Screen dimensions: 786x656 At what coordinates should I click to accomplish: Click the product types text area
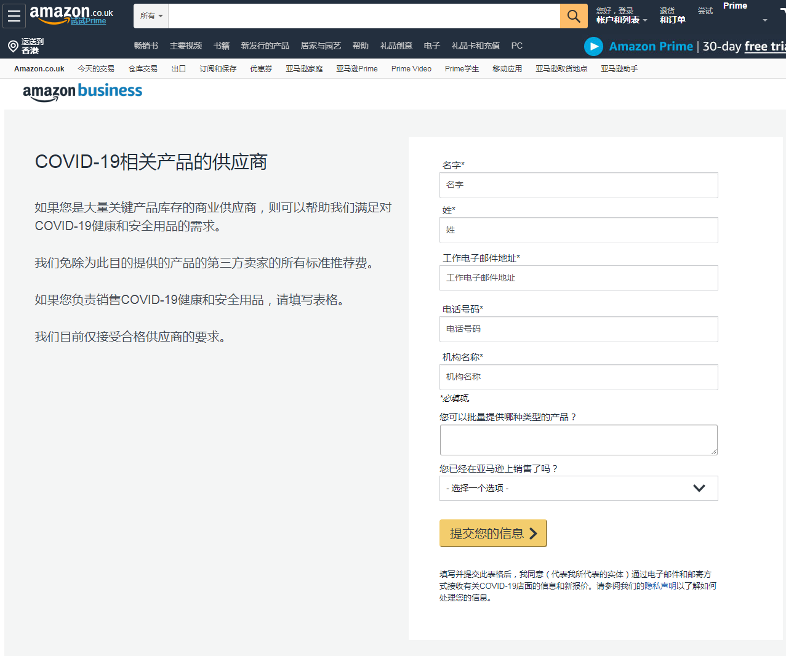click(579, 440)
